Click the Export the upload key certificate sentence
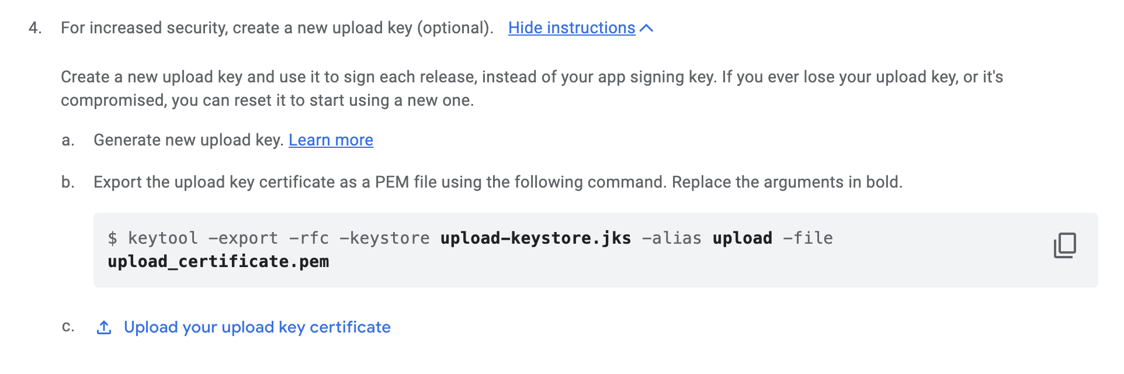The height and width of the screenshot is (374, 1124). 498,182
